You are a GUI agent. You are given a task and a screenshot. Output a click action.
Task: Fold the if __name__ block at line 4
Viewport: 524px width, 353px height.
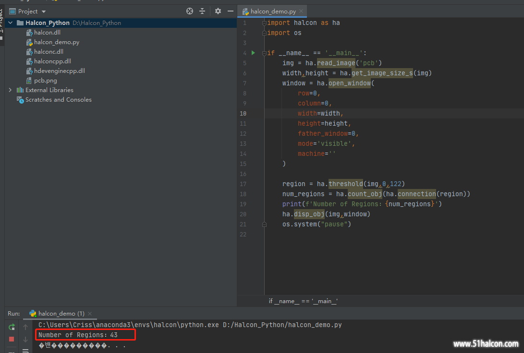pos(264,53)
